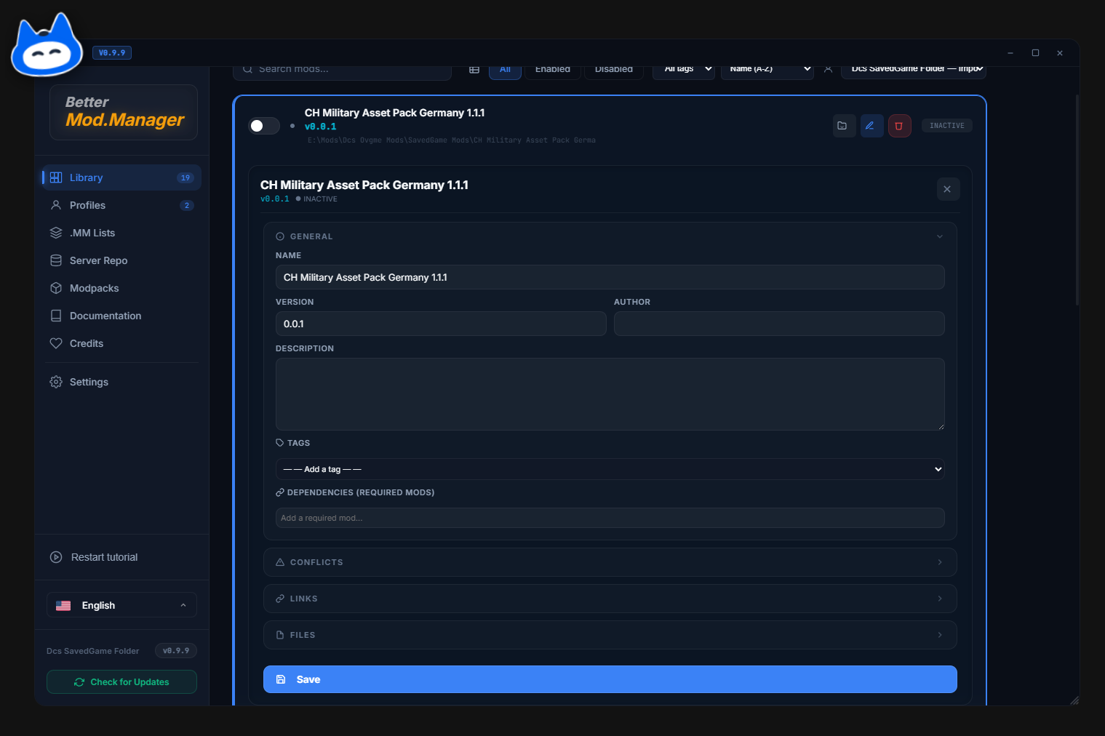Select the Enabled filter tab
1105x736 pixels.
[x=553, y=71]
